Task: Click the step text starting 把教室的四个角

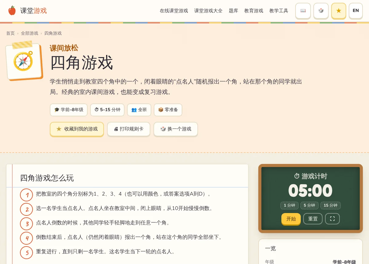Action: (x=125, y=194)
